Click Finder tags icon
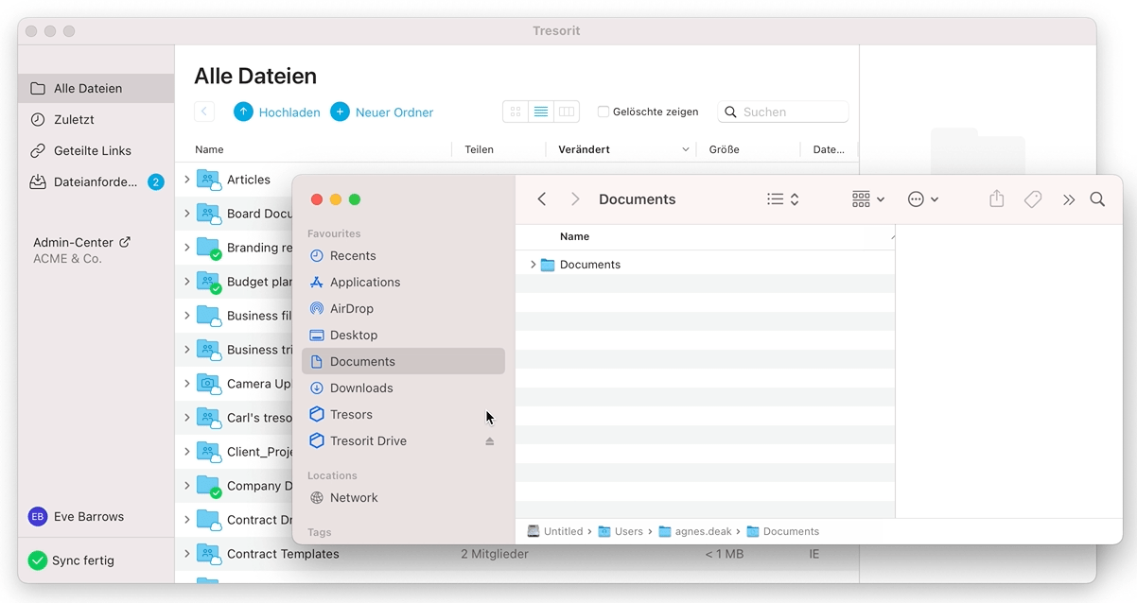 tap(1033, 199)
